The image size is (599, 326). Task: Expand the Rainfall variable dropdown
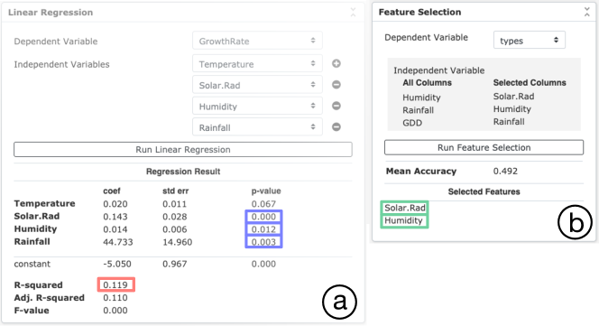(257, 126)
